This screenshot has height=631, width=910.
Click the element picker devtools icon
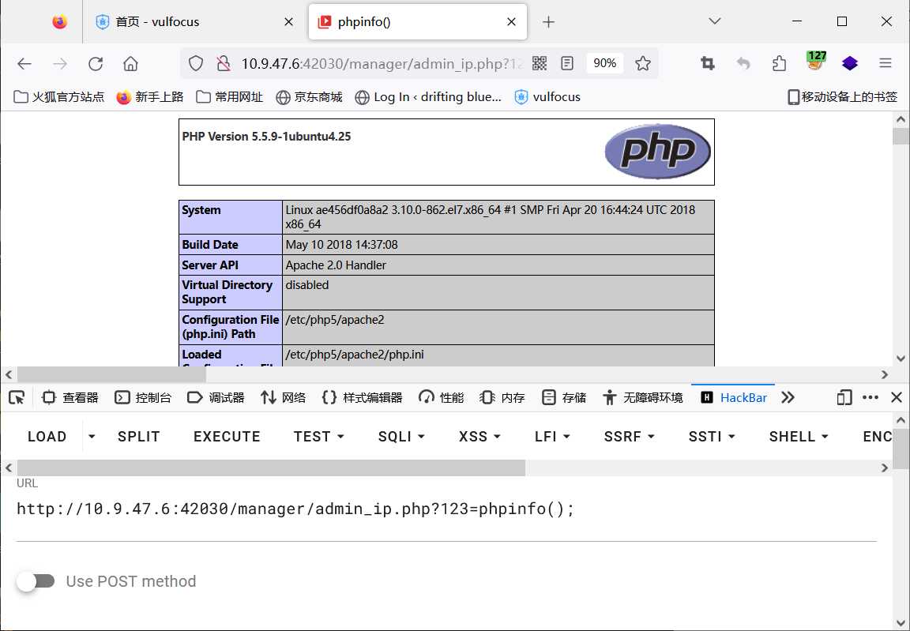[17, 398]
